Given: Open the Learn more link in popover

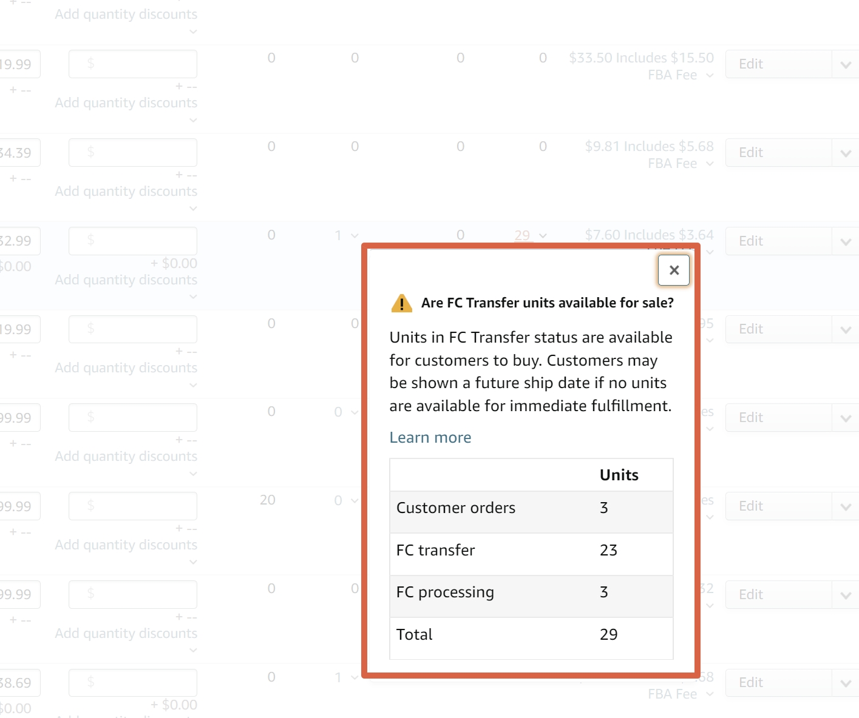Looking at the screenshot, I should click(x=430, y=437).
